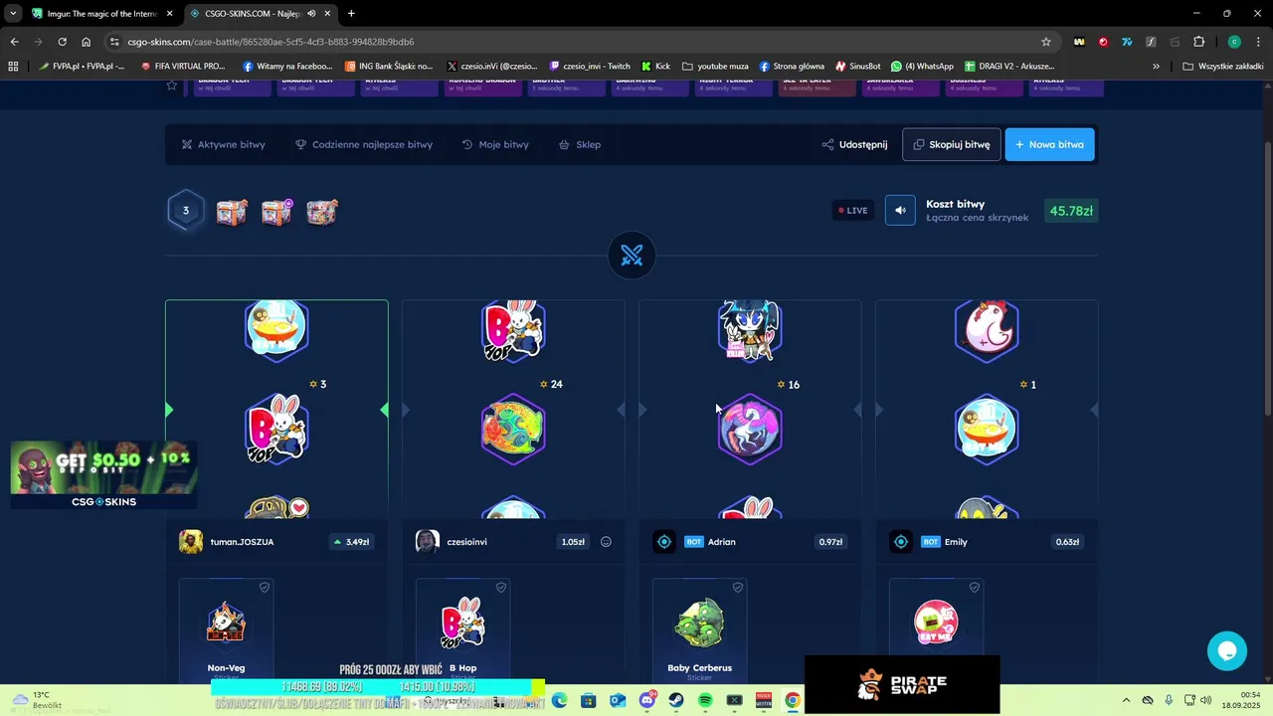Open the browser apps grid icon
This screenshot has height=716, width=1273.
click(13, 67)
